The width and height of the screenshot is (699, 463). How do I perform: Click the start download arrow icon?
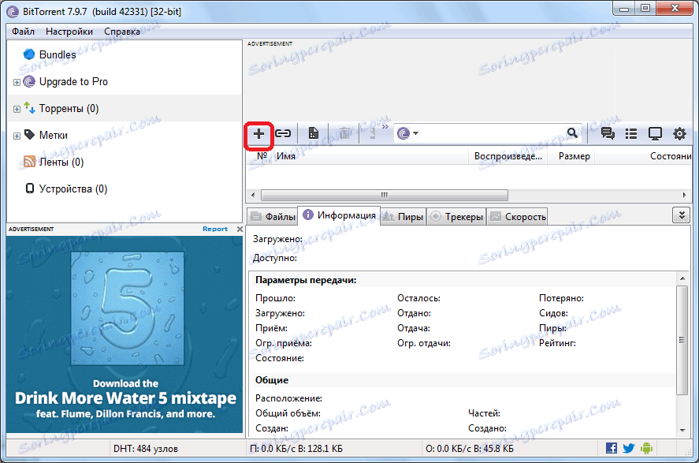(x=373, y=133)
